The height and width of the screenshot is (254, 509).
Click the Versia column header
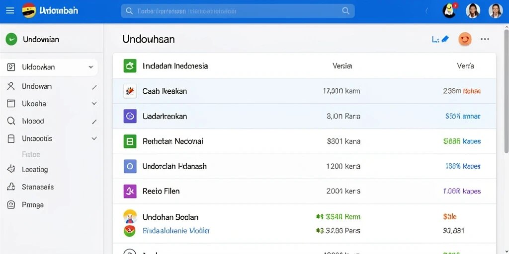tap(342, 66)
